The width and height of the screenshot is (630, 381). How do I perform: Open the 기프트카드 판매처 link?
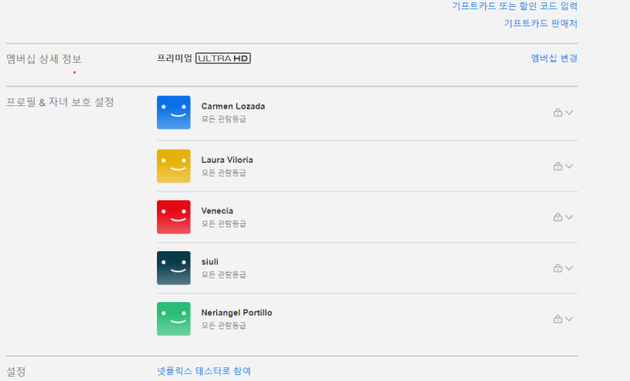(541, 23)
